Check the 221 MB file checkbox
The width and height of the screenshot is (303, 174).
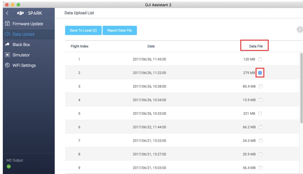tap(260, 113)
